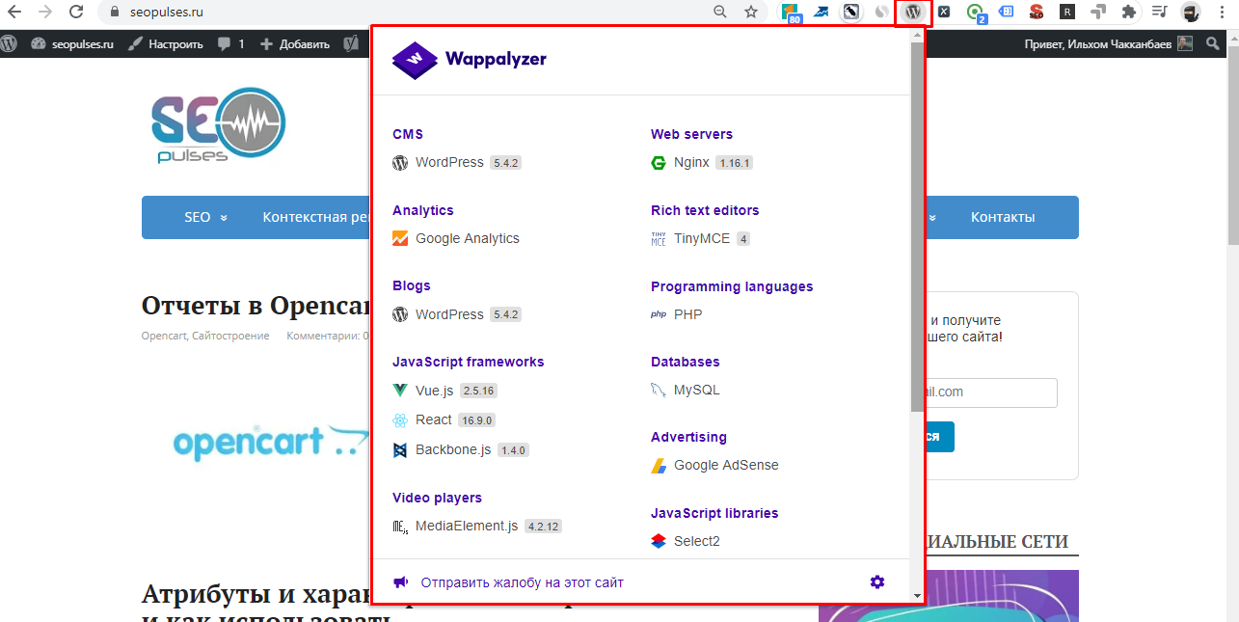Click the Vue.js framework entry
Image resolution: width=1239 pixels, height=622 pixels.
434,391
